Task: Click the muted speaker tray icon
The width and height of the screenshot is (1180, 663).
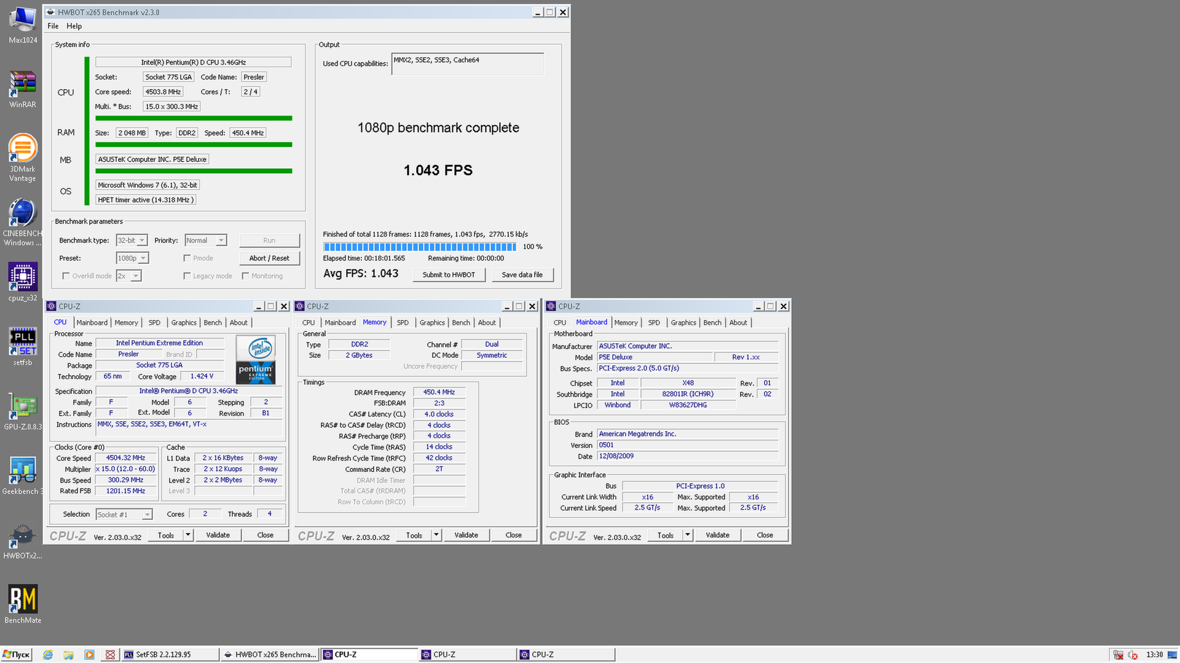Action: (1133, 655)
